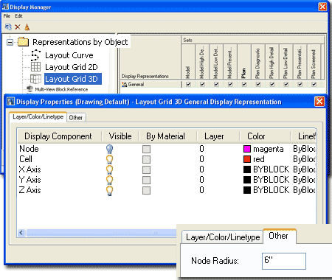Check By Material box for Z Axis
The width and height of the screenshot is (332, 280).
(146, 190)
